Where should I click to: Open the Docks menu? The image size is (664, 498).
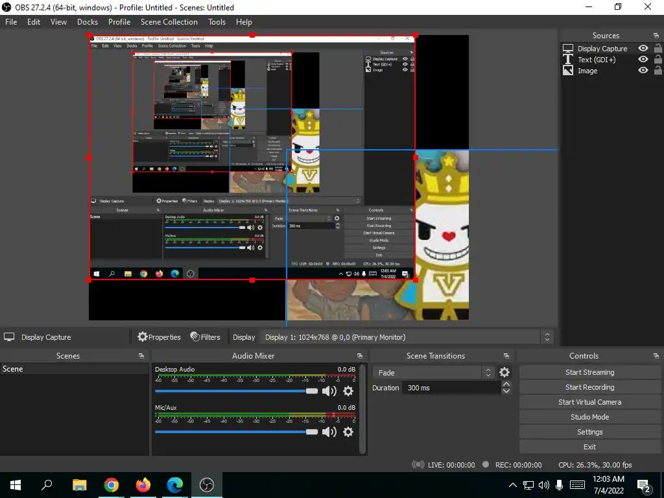click(x=88, y=22)
